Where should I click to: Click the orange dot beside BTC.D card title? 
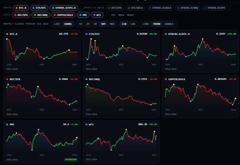click(x=7, y=34)
